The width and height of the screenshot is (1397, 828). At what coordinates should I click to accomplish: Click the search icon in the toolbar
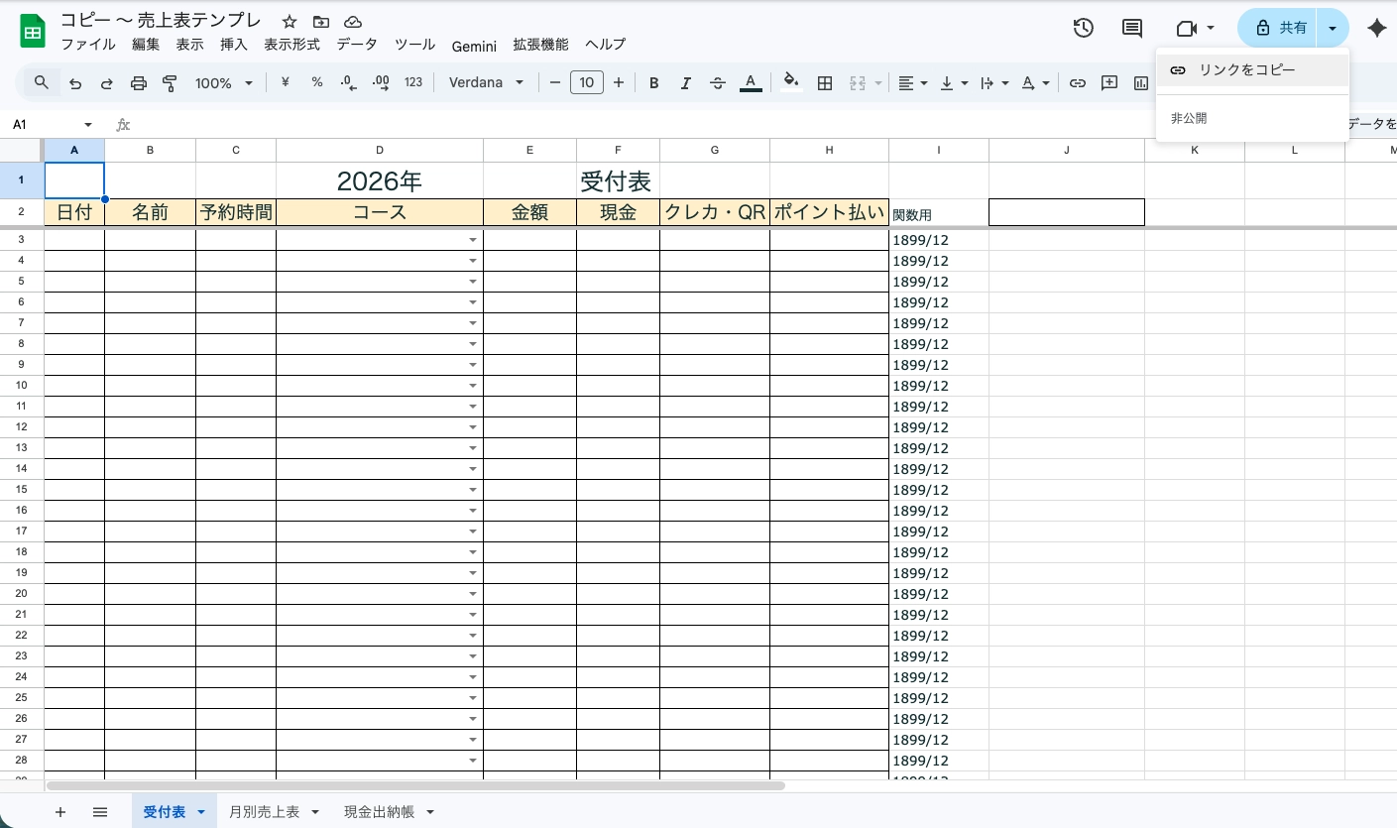click(41, 82)
